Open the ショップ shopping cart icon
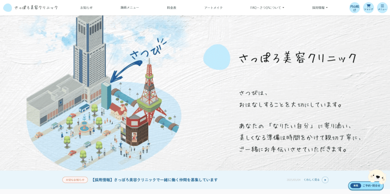This screenshot has width=390, height=194. tap(368, 8)
